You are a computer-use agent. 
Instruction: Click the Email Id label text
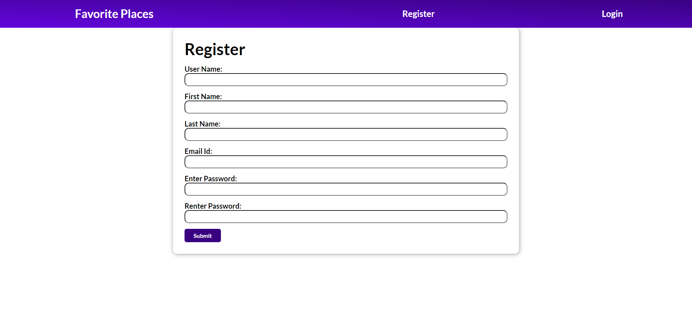pyautogui.click(x=198, y=151)
